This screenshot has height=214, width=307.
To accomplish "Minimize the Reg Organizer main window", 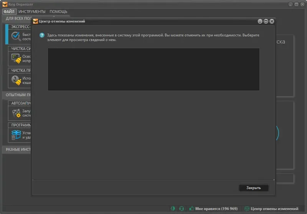I will tap(290, 4).
